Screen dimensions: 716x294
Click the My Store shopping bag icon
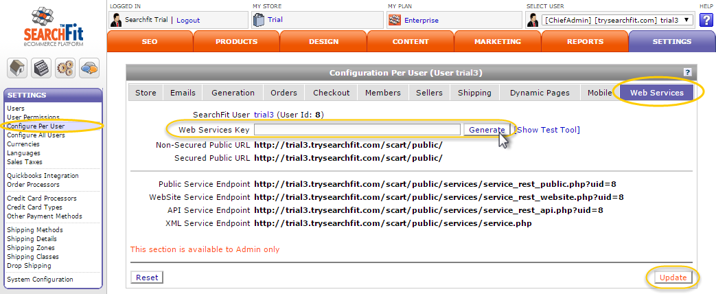(x=259, y=20)
